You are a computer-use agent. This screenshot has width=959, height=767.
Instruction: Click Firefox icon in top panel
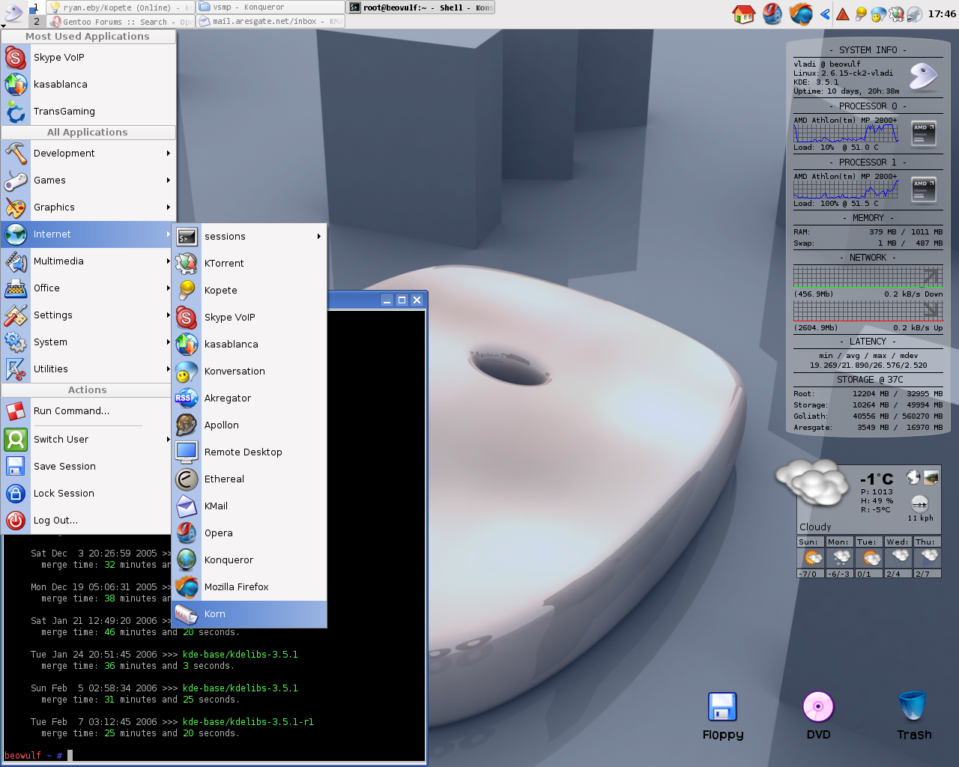tap(801, 13)
